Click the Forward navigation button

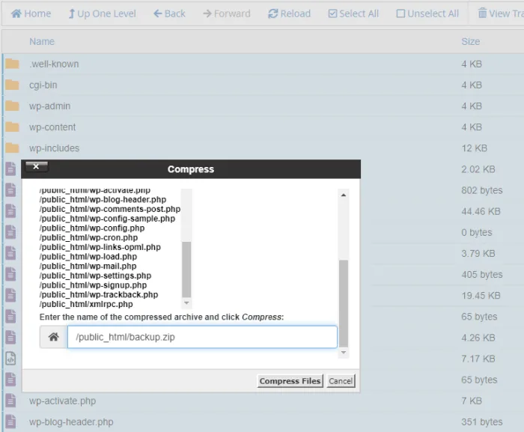tap(227, 13)
